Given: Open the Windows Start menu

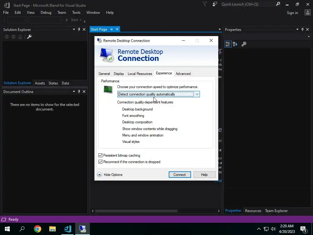Looking at the screenshot, I should pyautogui.click(x=7, y=229).
